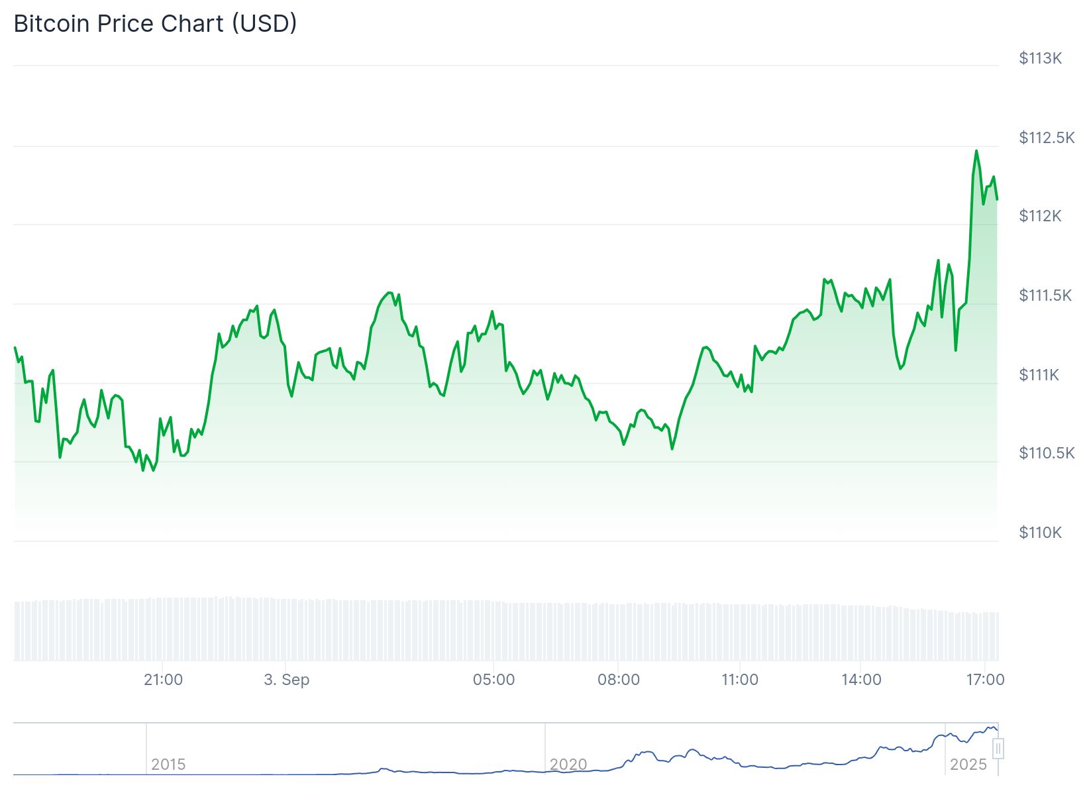
Task: Click the 2020 label in navigator
Action: click(x=568, y=765)
